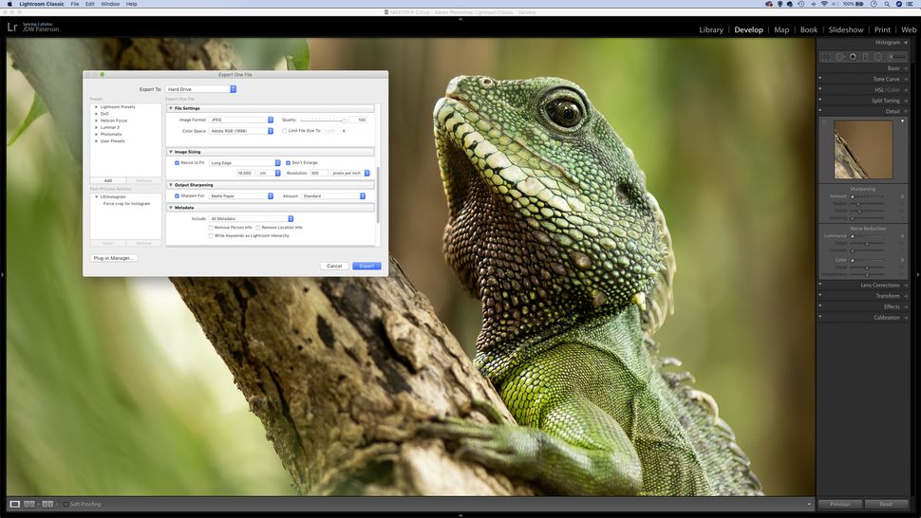Open the Slideshow module
The image size is (921, 518).
tap(846, 29)
